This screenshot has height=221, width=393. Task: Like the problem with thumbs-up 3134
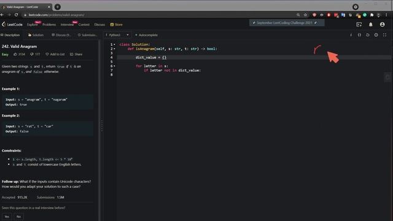(19, 54)
